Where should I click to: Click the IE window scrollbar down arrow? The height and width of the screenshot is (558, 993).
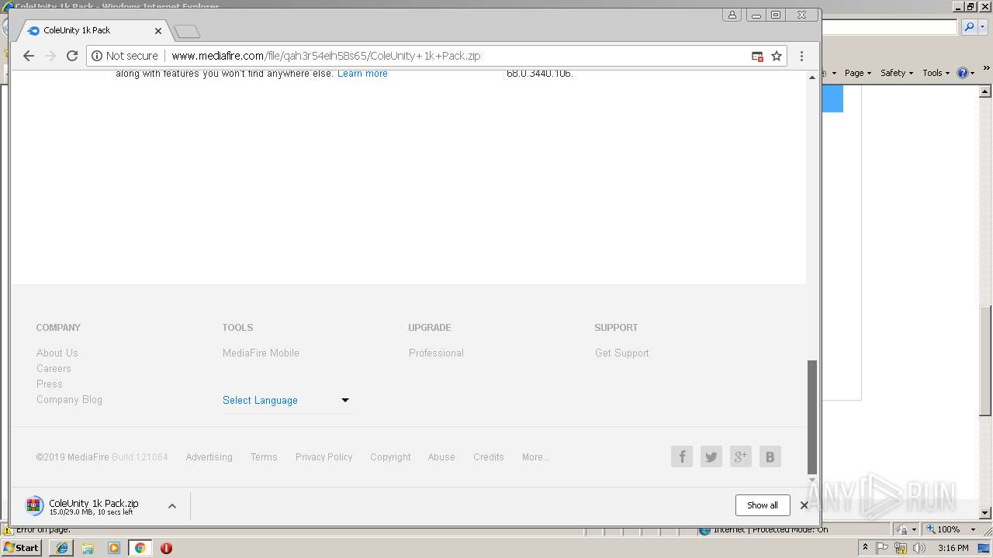[x=986, y=513]
